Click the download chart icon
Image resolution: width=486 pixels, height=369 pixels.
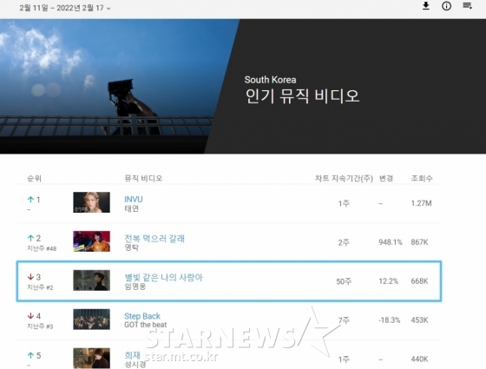click(x=426, y=6)
